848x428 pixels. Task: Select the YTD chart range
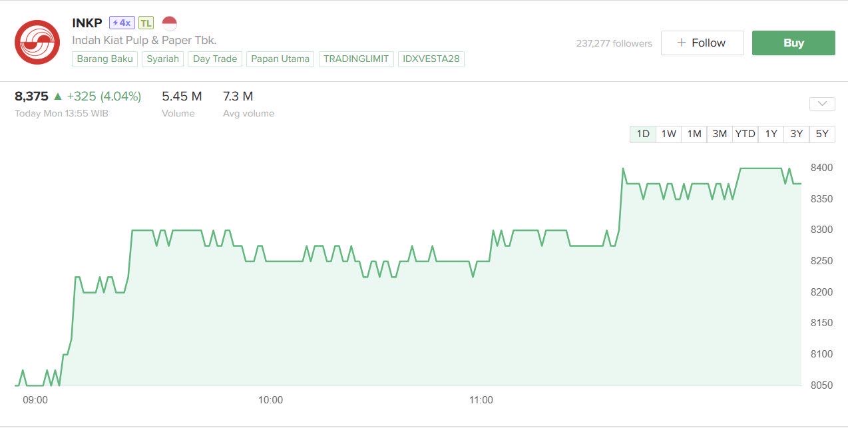pyautogui.click(x=745, y=134)
